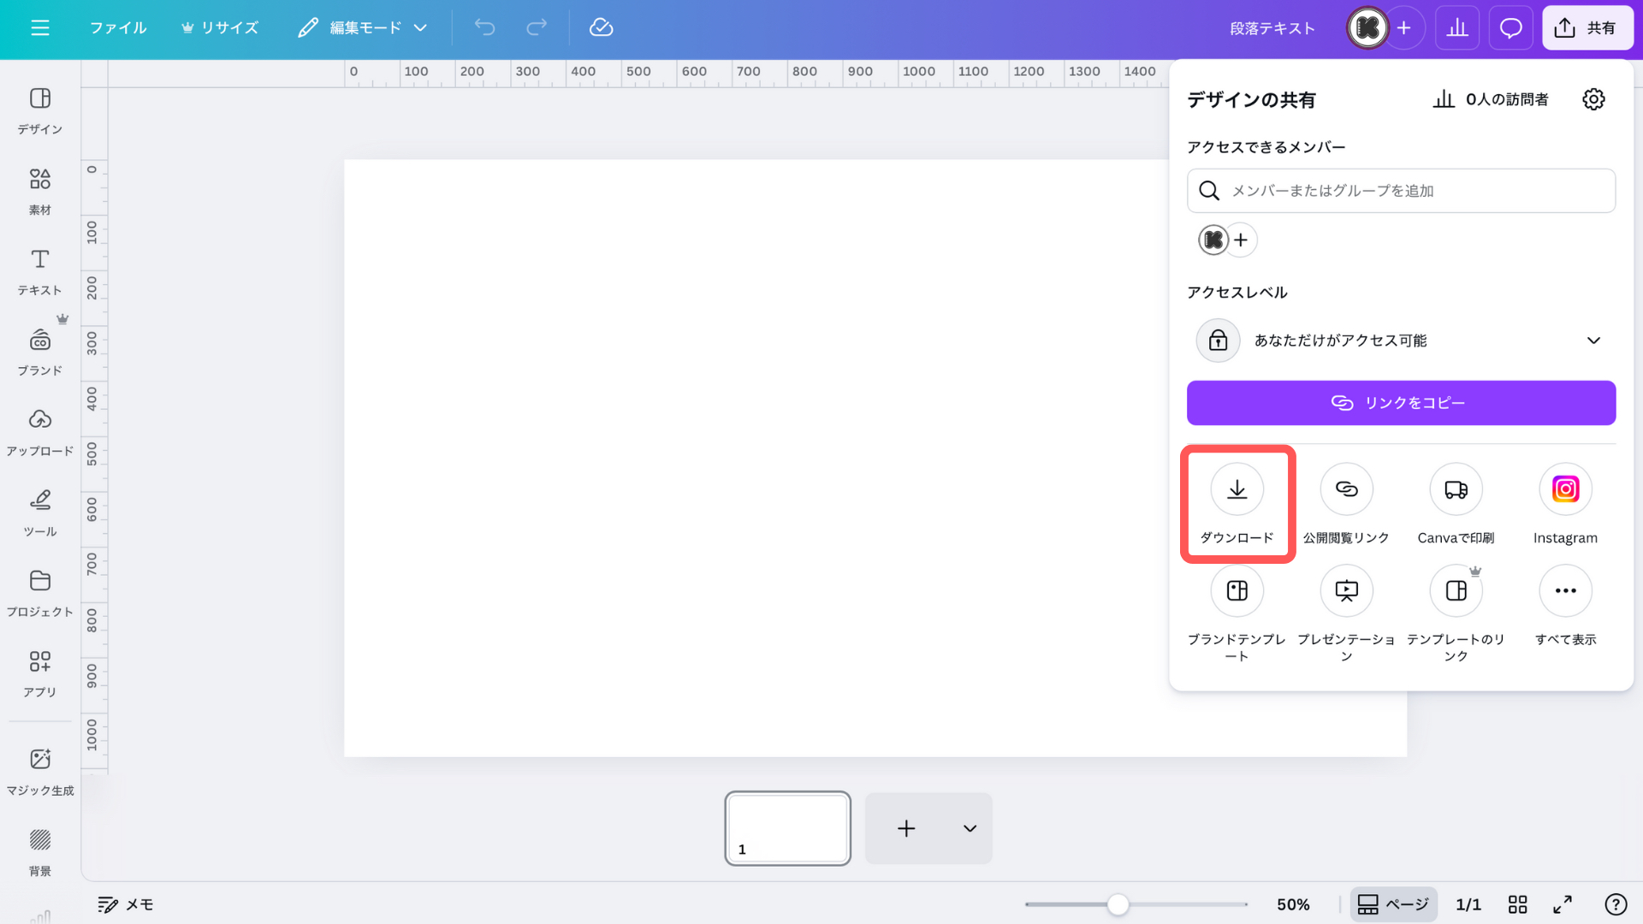Click the cloud save status icon
This screenshot has height=924, width=1643.
602,28
